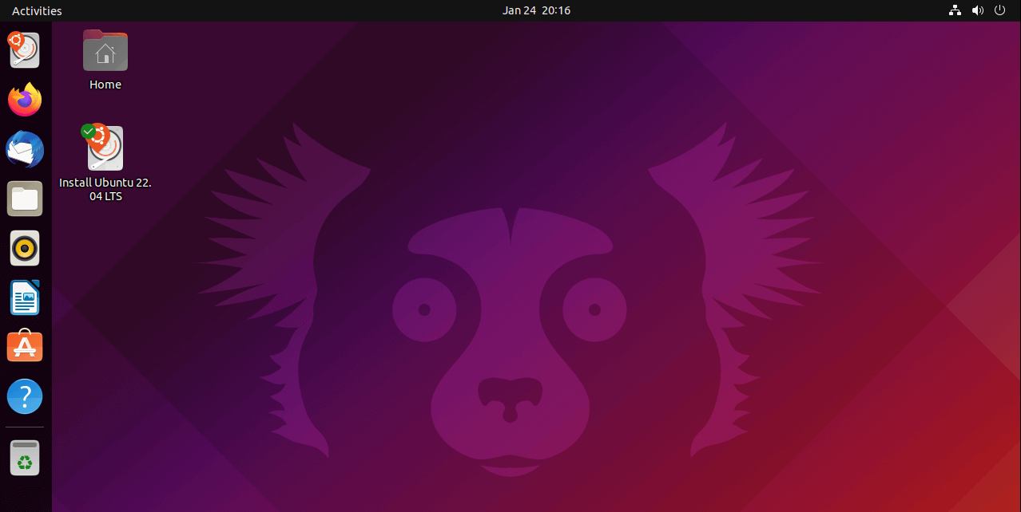
Task: Open the Help icon in dock
Action: [25, 396]
